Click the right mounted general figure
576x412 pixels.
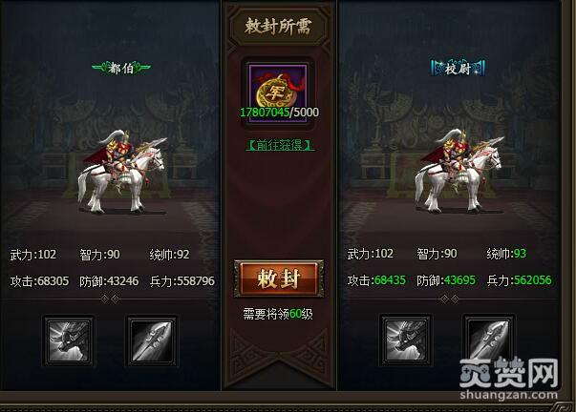point(459,171)
